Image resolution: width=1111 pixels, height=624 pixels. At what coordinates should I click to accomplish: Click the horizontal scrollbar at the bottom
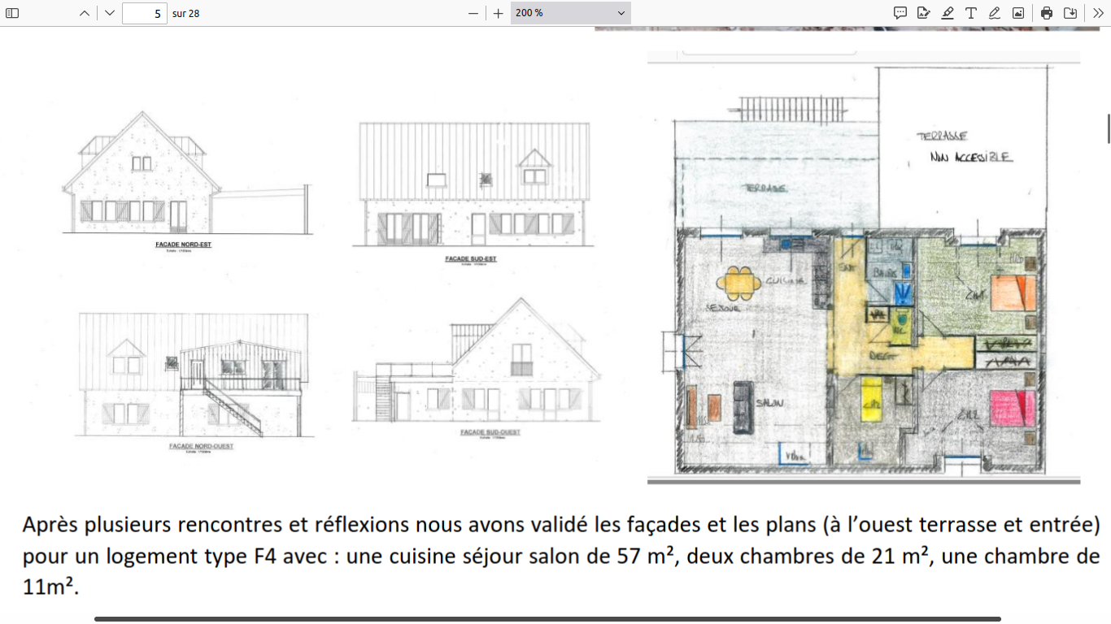click(547, 619)
